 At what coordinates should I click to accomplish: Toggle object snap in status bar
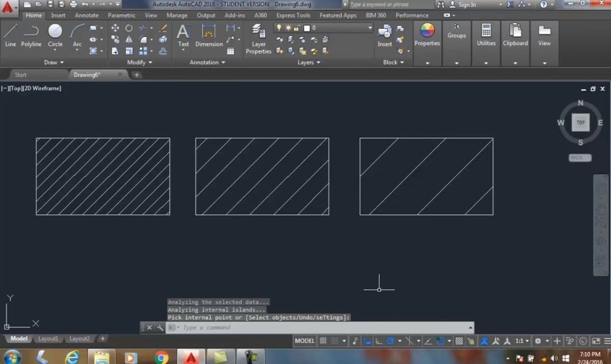pyautogui.click(x=441, y=341)
